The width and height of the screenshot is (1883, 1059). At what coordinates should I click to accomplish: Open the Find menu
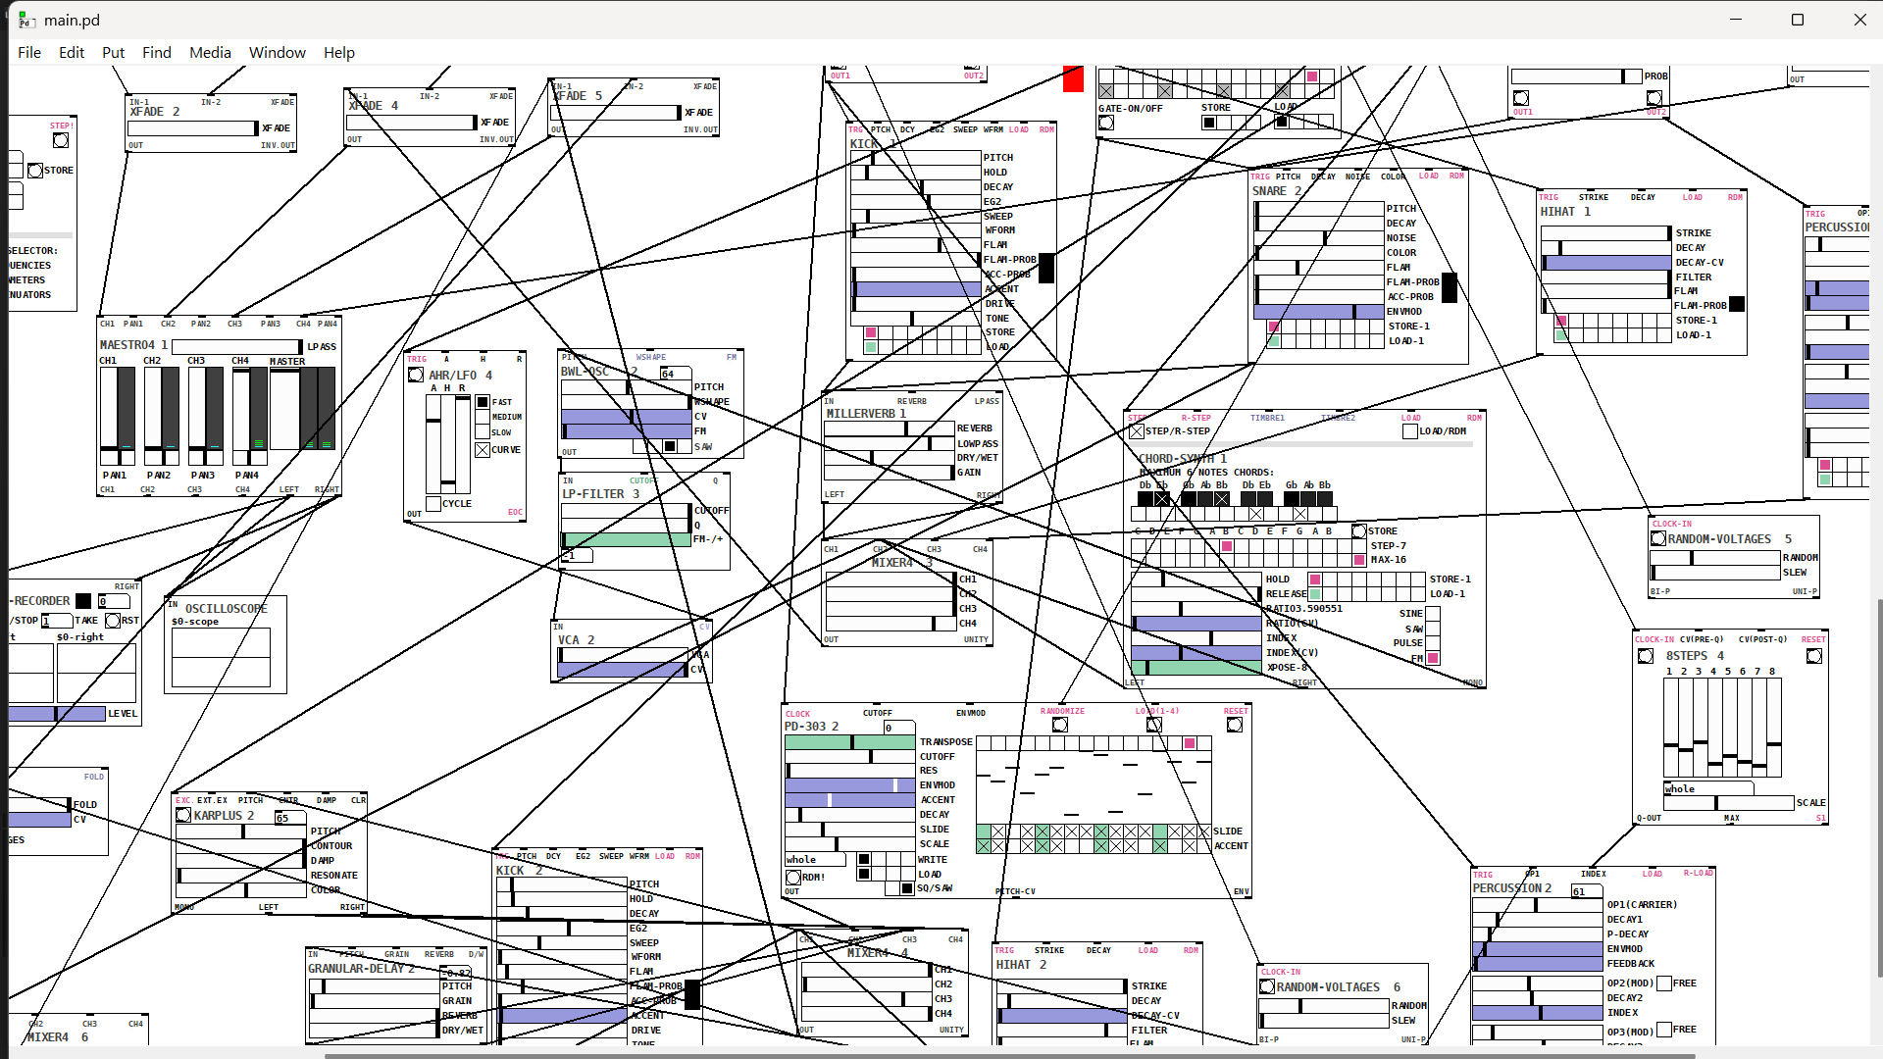tap(157, 53)
